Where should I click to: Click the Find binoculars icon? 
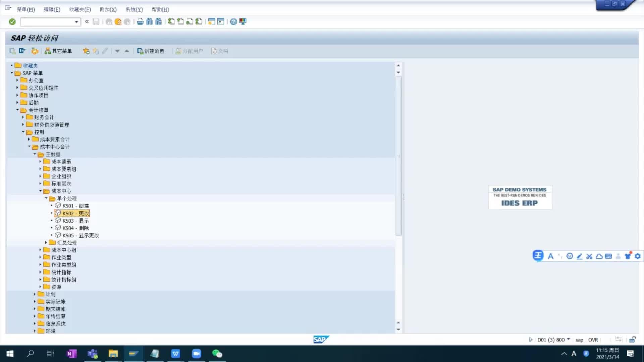click(149, 22)
